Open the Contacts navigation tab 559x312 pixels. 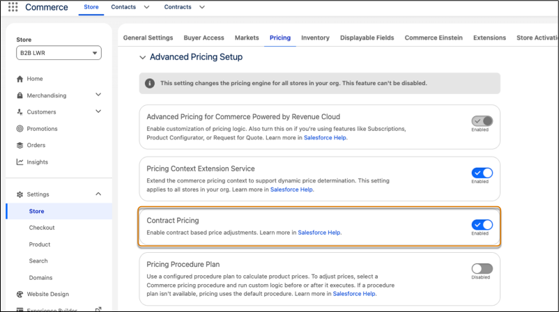pyautogui.click(x=123, y=7)
